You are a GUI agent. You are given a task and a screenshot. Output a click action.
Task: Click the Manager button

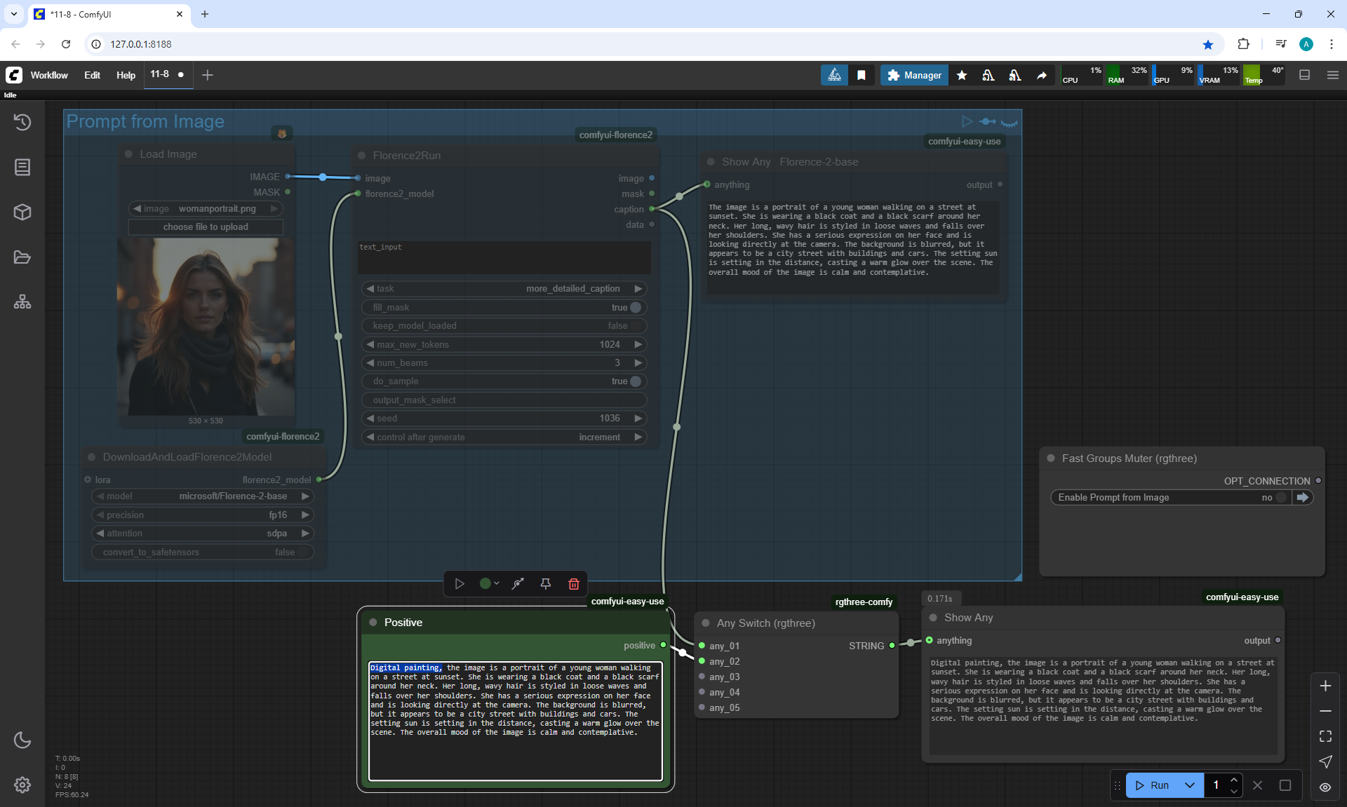point(914,75)
